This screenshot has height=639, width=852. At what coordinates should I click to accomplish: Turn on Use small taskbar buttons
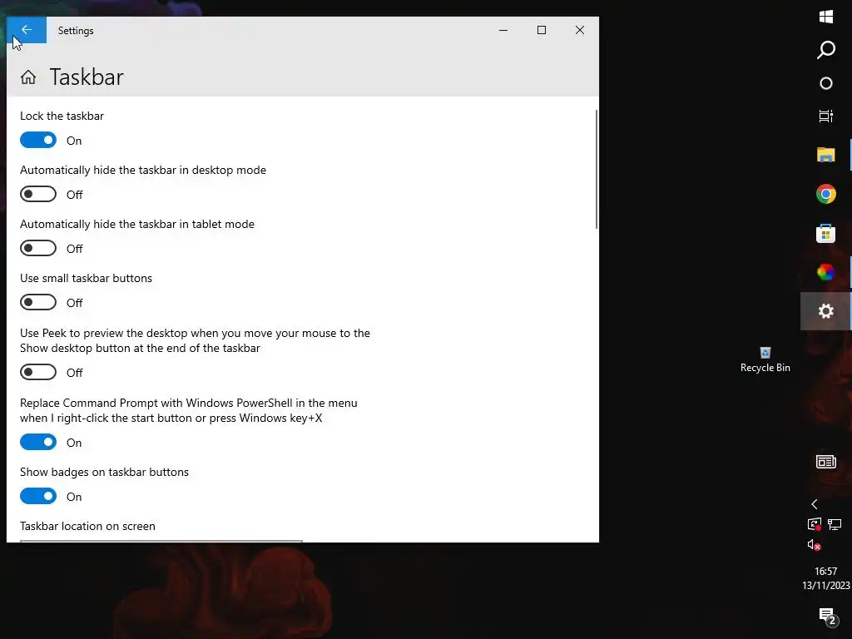38,302
